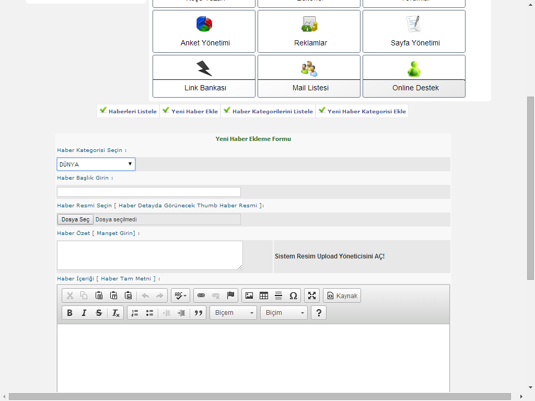535x401 pixels.
Task: Click inside the Haber İçeriği editor area
Action: pos(253,358)
